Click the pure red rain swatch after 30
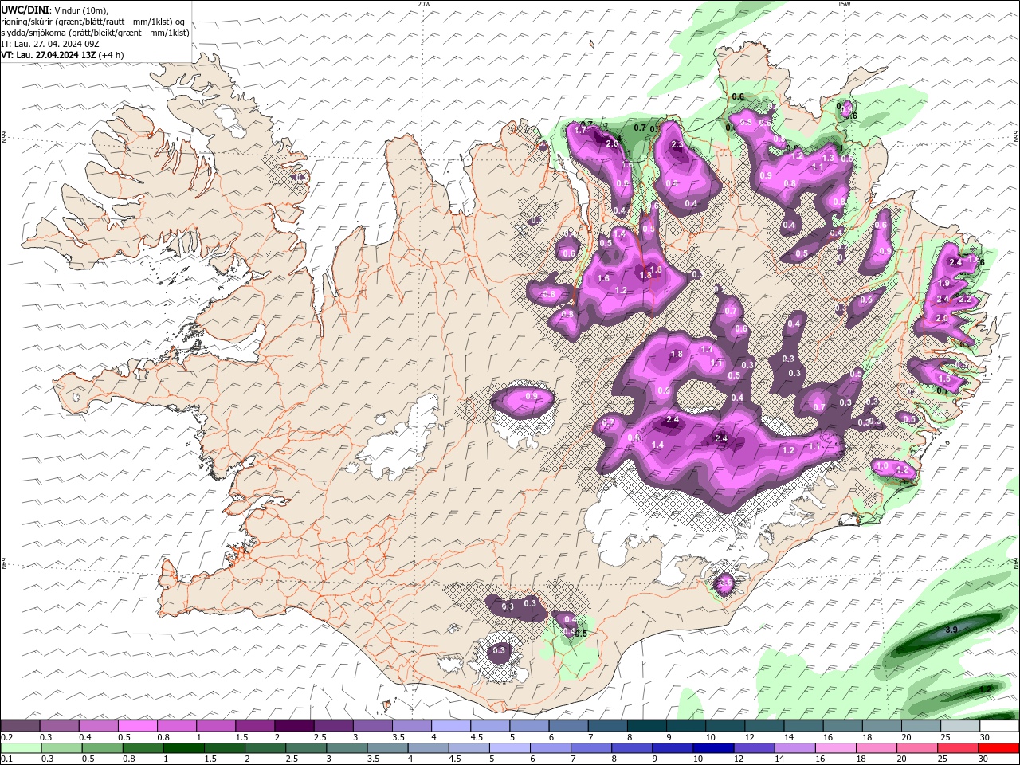This screenshot has width=1020, height=765. (x=998, y=748)
